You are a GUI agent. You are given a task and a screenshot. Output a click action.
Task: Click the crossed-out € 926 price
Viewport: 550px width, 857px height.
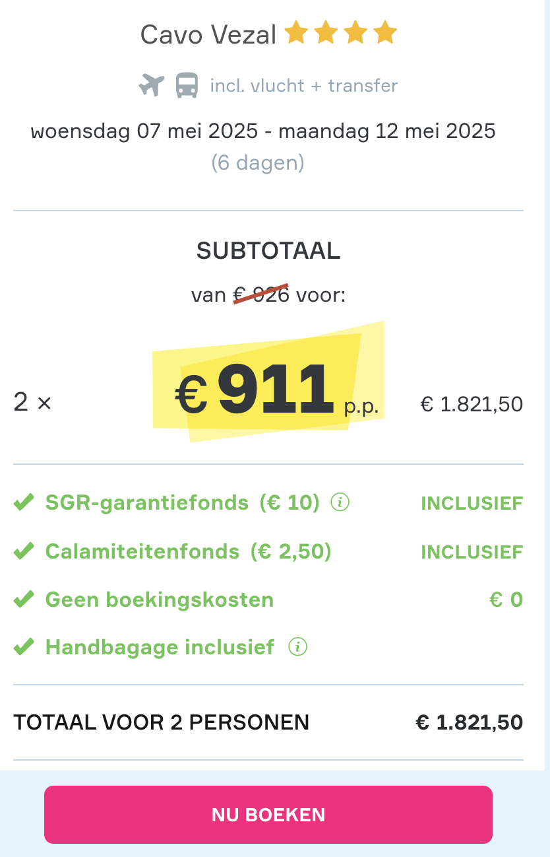(x=262, y=294)
